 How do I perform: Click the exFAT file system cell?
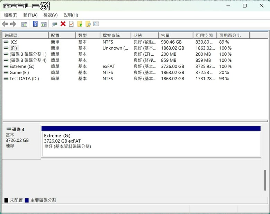click(x=109, y=66)
